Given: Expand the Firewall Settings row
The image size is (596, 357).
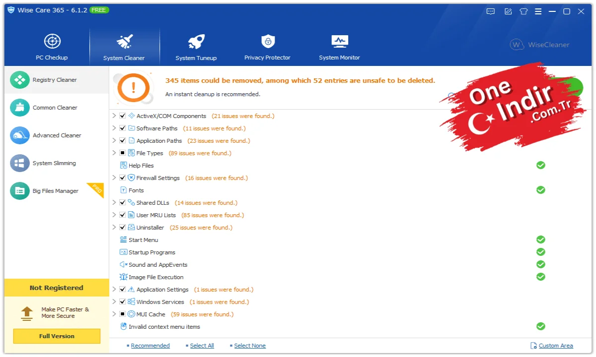Looking at the screenshot, I should pos(114,178).
